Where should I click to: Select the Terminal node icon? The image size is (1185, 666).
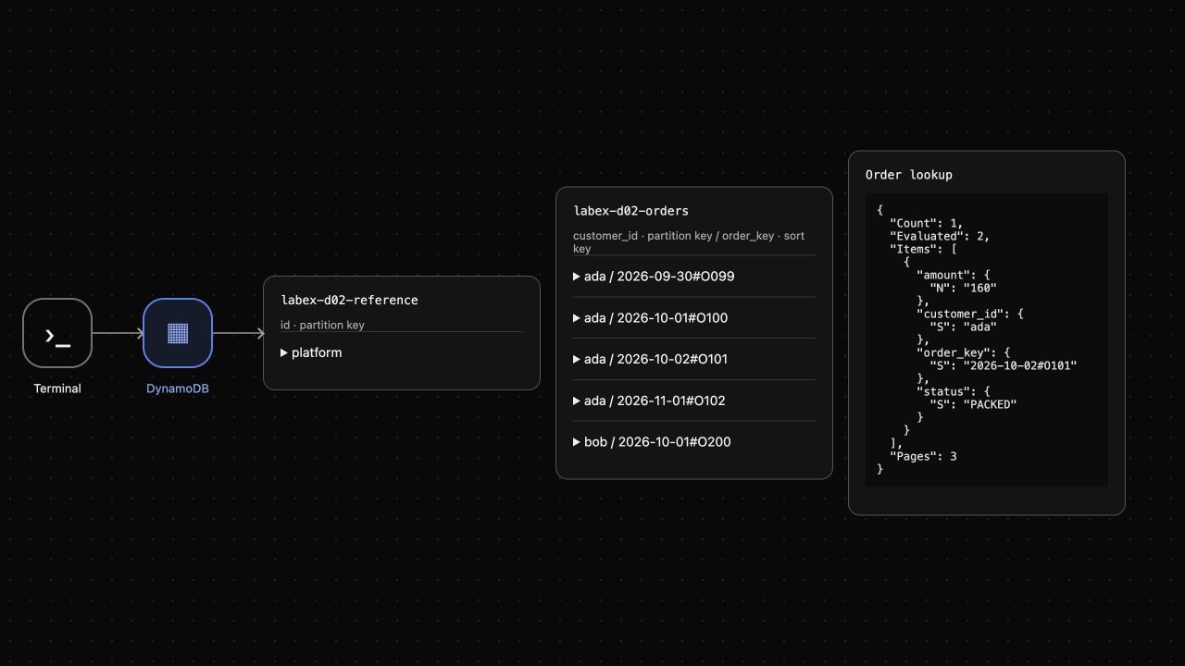tap(57, 333)
